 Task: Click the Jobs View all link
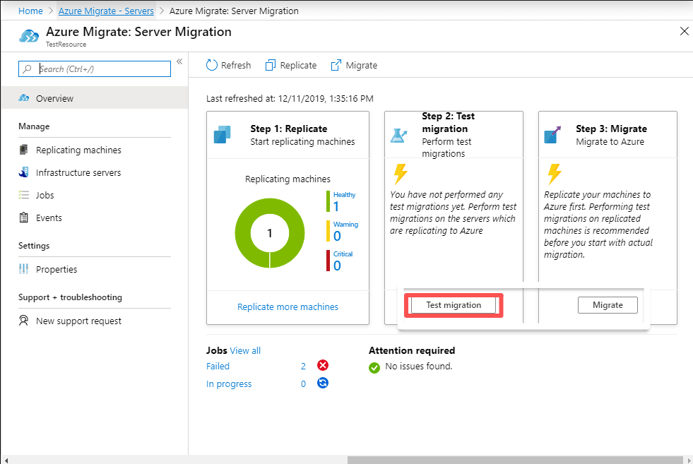pyautogui.click(x=245, y=350)
